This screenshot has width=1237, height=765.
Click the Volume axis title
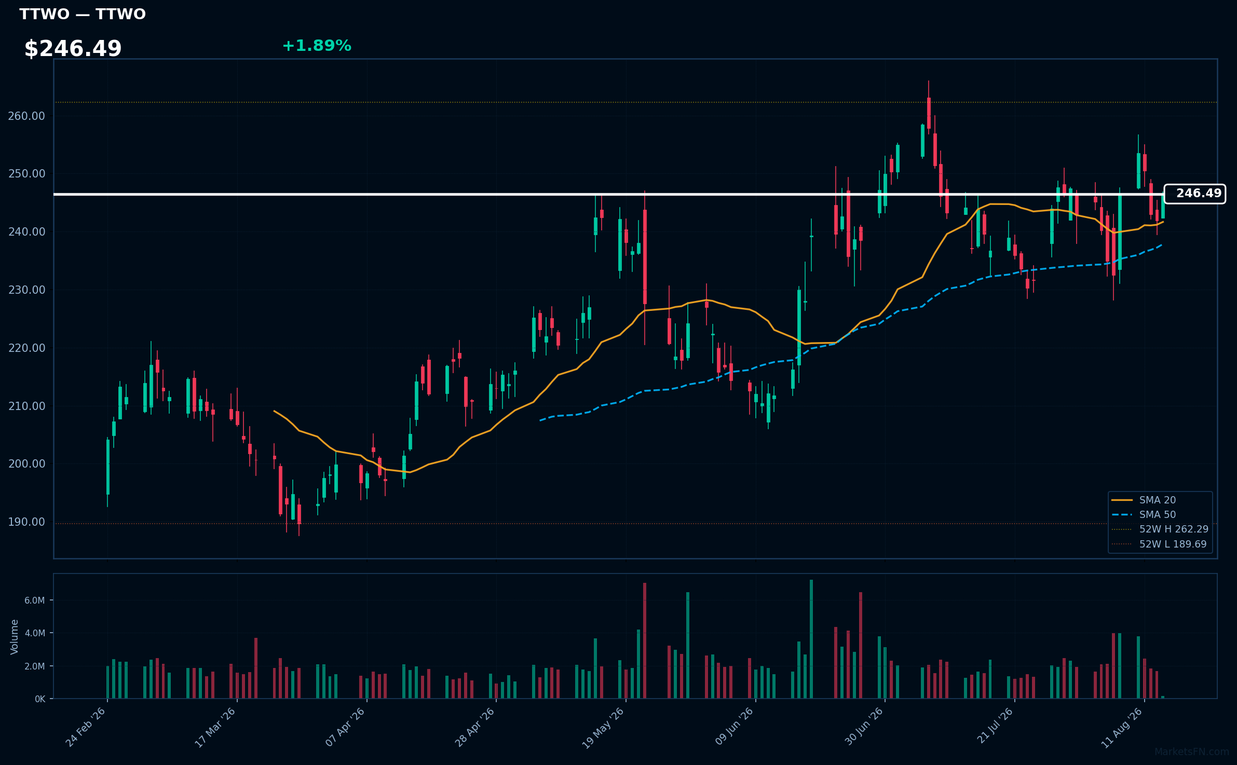[14, 637]
